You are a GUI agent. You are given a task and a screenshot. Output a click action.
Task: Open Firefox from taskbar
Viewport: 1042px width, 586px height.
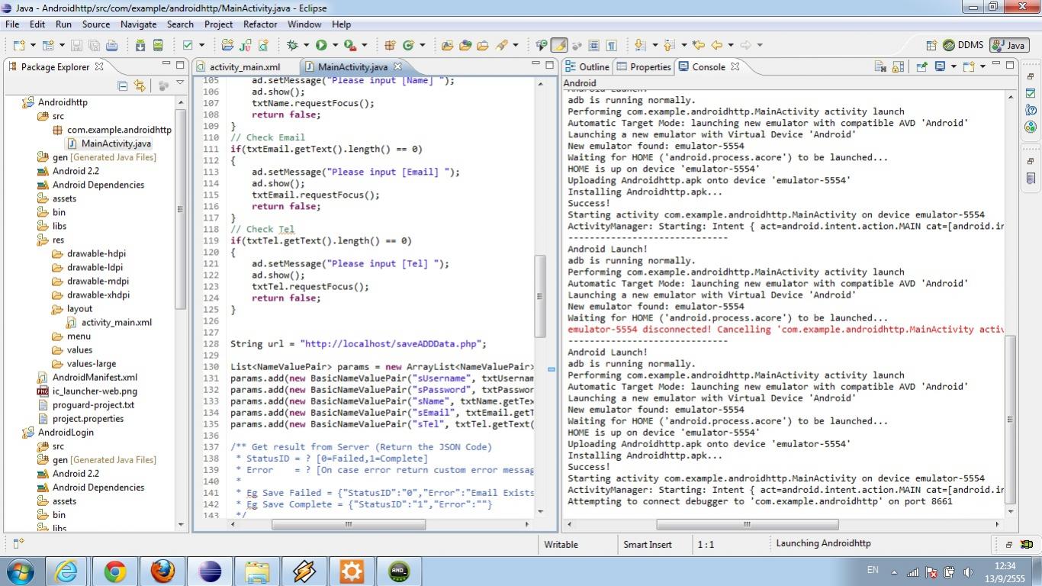coord(162,572)
